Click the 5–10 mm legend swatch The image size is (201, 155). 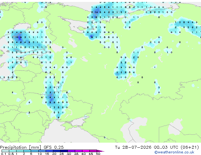pos(35,151)
